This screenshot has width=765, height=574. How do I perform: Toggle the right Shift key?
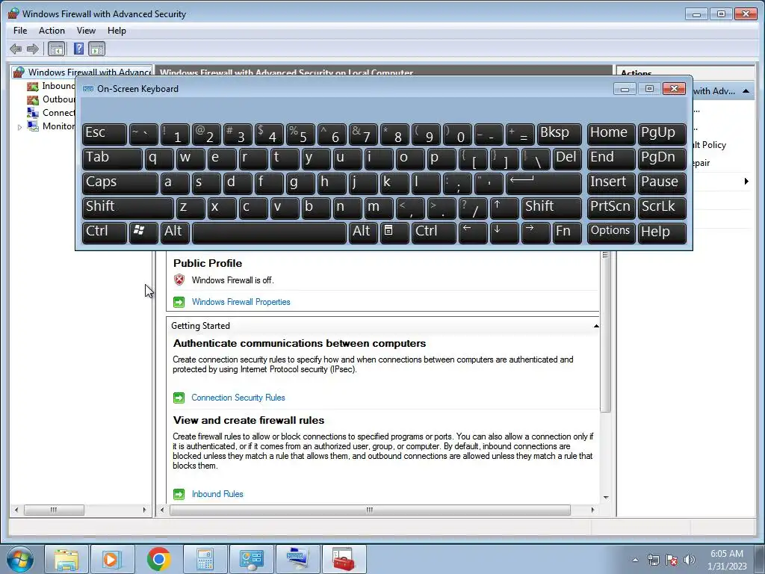click(551, 208)
